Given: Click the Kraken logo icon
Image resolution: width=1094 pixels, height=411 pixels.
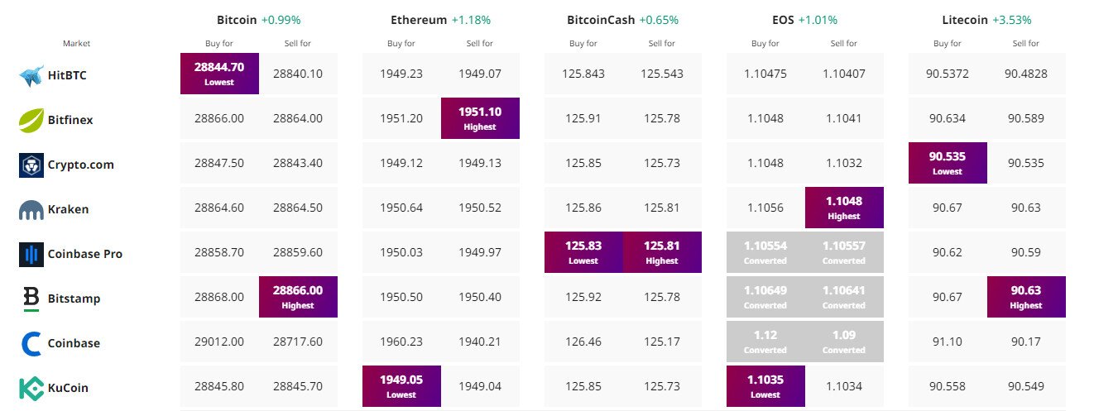Looking at the screenshot, I should click(31, 210).
